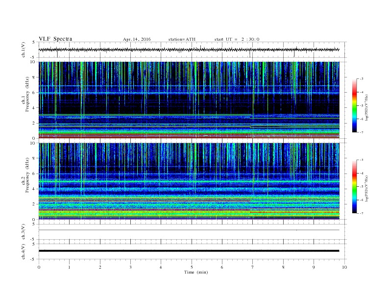388x300 pixels.
Task: Click the ch.2 "Frequency (kHz)" axis label
Action: pyautogui.click(x=27, y=175)
